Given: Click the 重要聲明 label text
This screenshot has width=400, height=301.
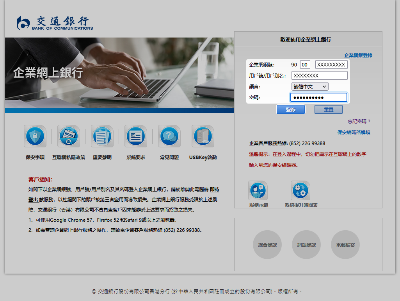Looking at the screenshot, I should pos(102,158).
